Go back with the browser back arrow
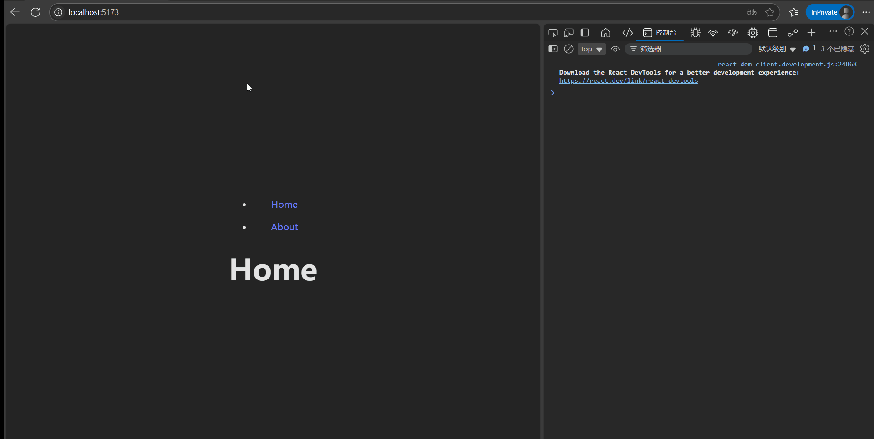Viewport: 874px width, 439px height. point(15,12)
